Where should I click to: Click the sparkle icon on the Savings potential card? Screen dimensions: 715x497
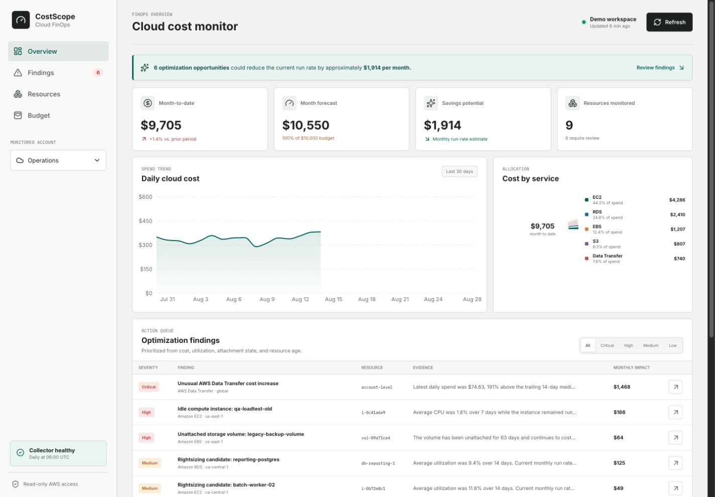(x=431, y=103)
